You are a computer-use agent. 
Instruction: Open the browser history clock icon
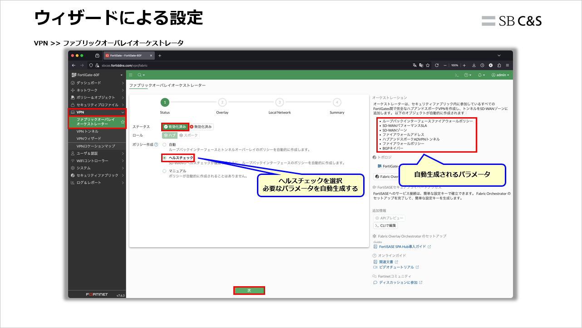[x=482, y=65]
